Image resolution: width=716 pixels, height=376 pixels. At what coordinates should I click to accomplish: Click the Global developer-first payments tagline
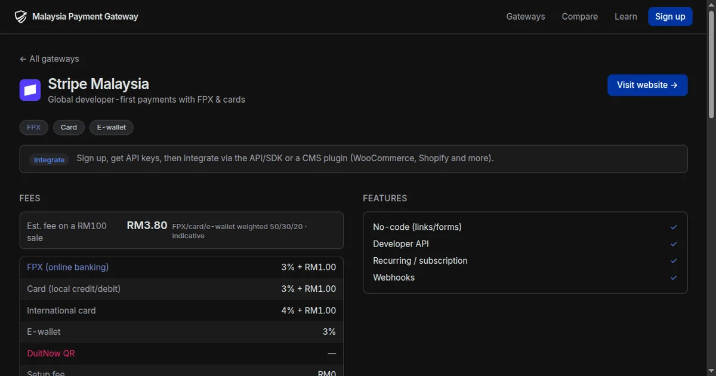147,100
